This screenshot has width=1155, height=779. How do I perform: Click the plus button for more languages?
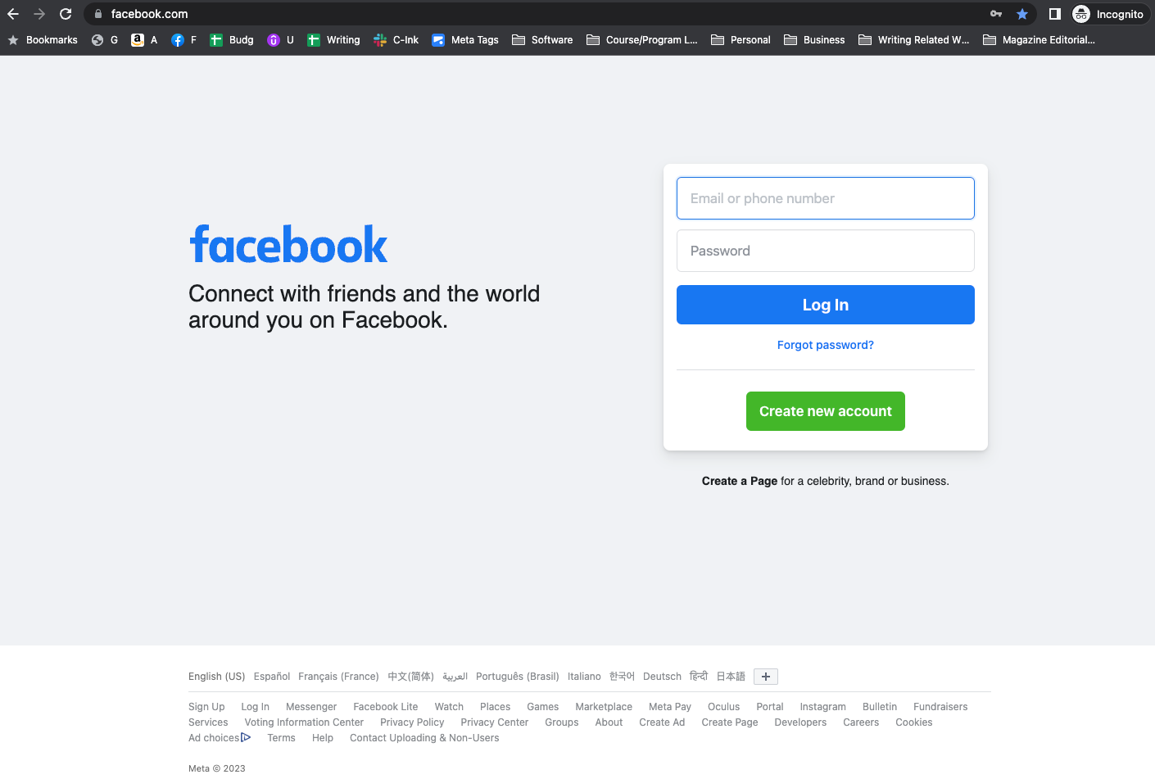pos(766,677)
